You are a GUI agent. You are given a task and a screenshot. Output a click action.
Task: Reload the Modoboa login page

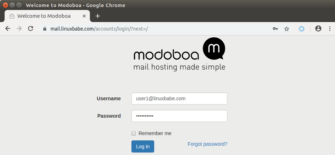31,29
